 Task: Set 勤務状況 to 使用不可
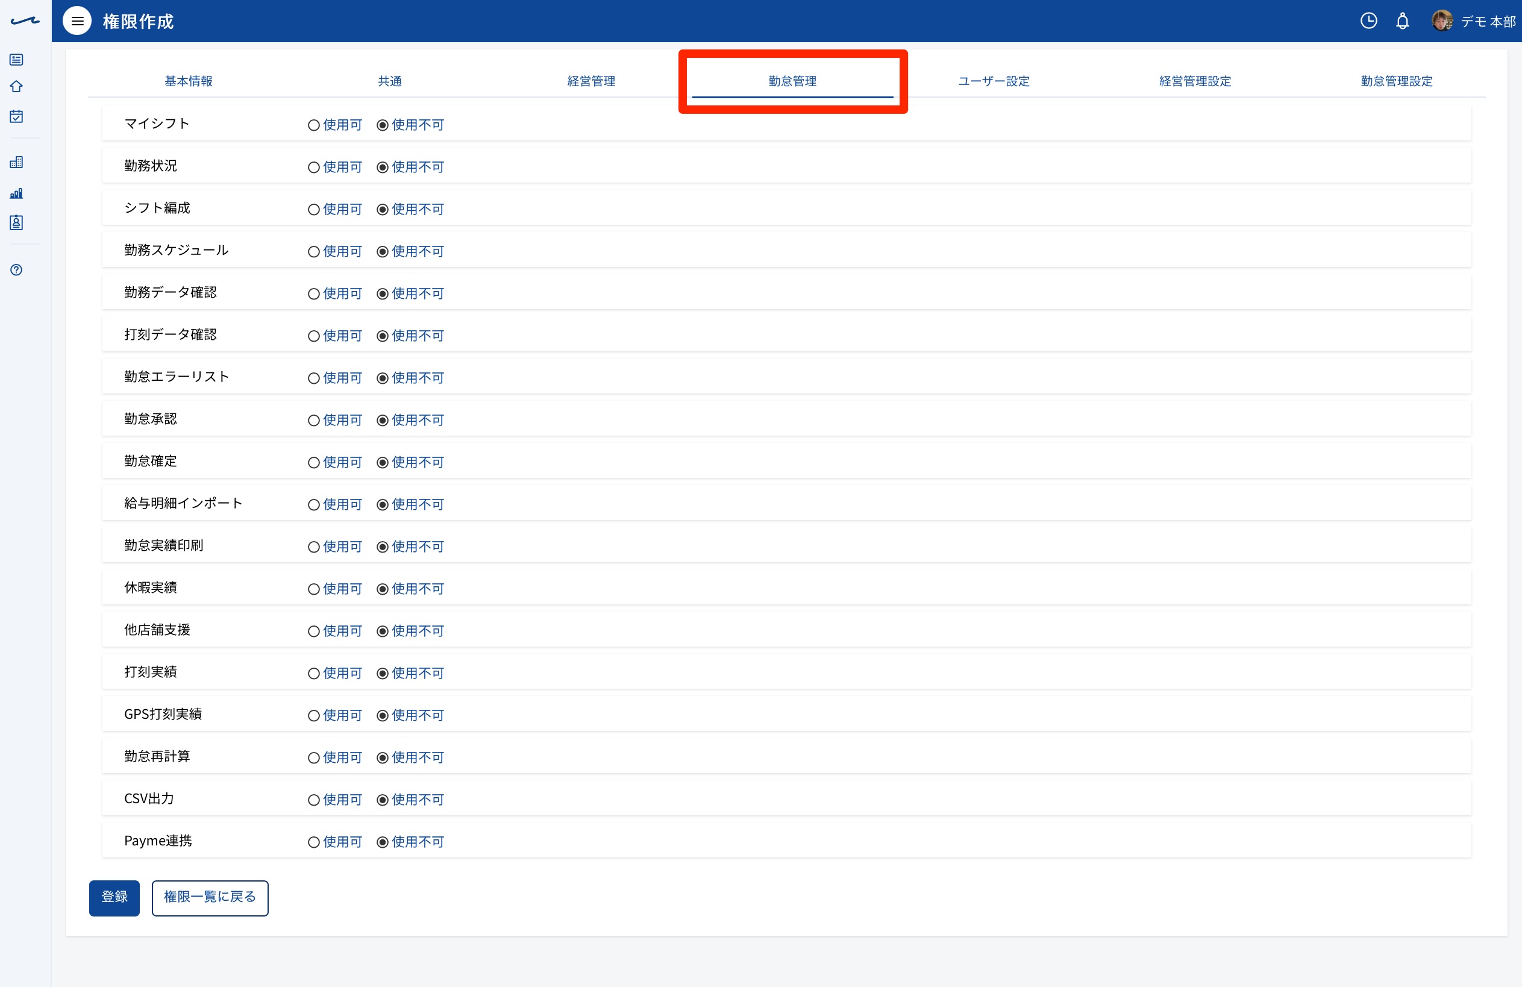(383, 168)
